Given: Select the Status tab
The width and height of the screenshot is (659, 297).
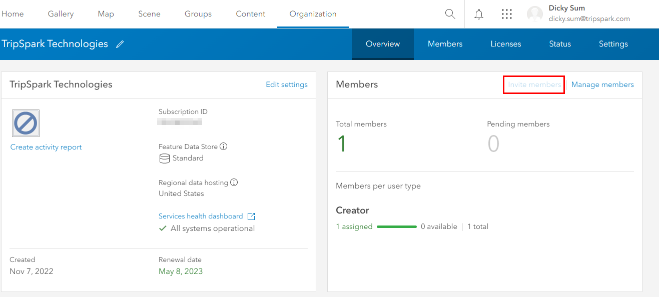Looking at the screenshot, I should 559,44.
